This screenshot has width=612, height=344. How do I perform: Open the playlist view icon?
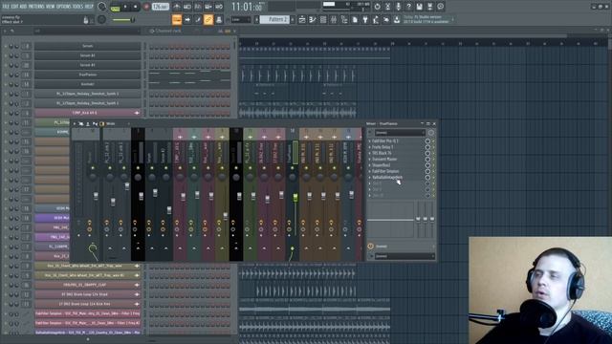(302, 19)
